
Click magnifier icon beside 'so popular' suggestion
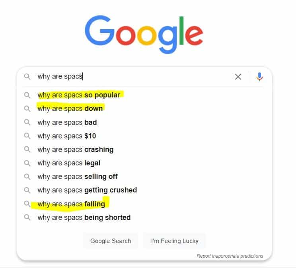pyautogui.click(x=27, y=95)
